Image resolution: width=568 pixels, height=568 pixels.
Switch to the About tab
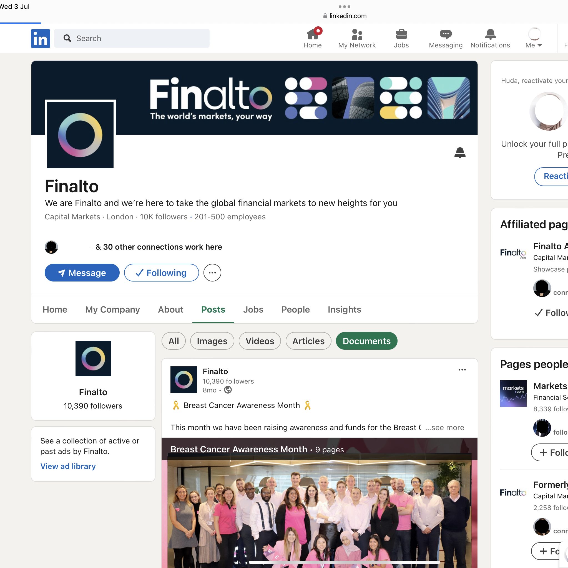(x=170, y=310)
